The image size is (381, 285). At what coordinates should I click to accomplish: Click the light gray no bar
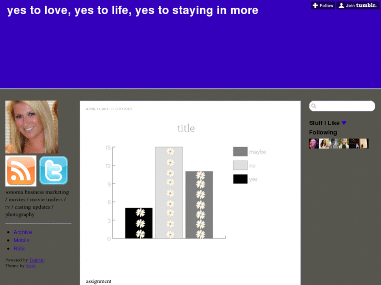pyautogui.click(x=169, y=192)
